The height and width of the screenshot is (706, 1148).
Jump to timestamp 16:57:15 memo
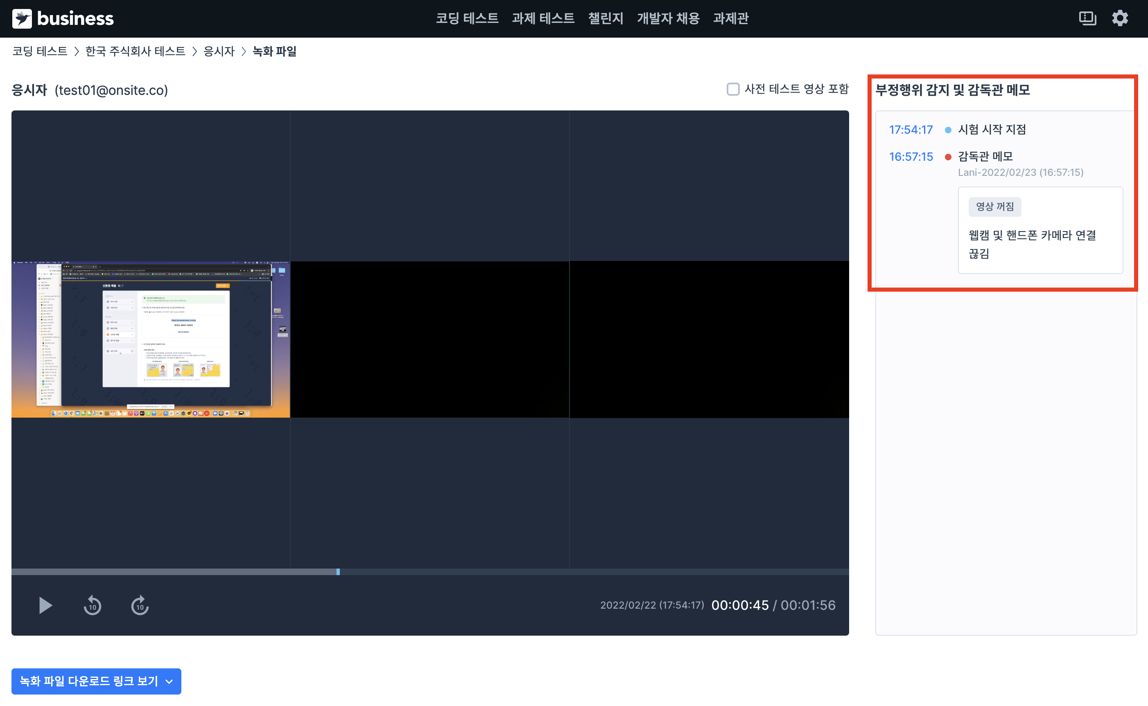point(910,157)
